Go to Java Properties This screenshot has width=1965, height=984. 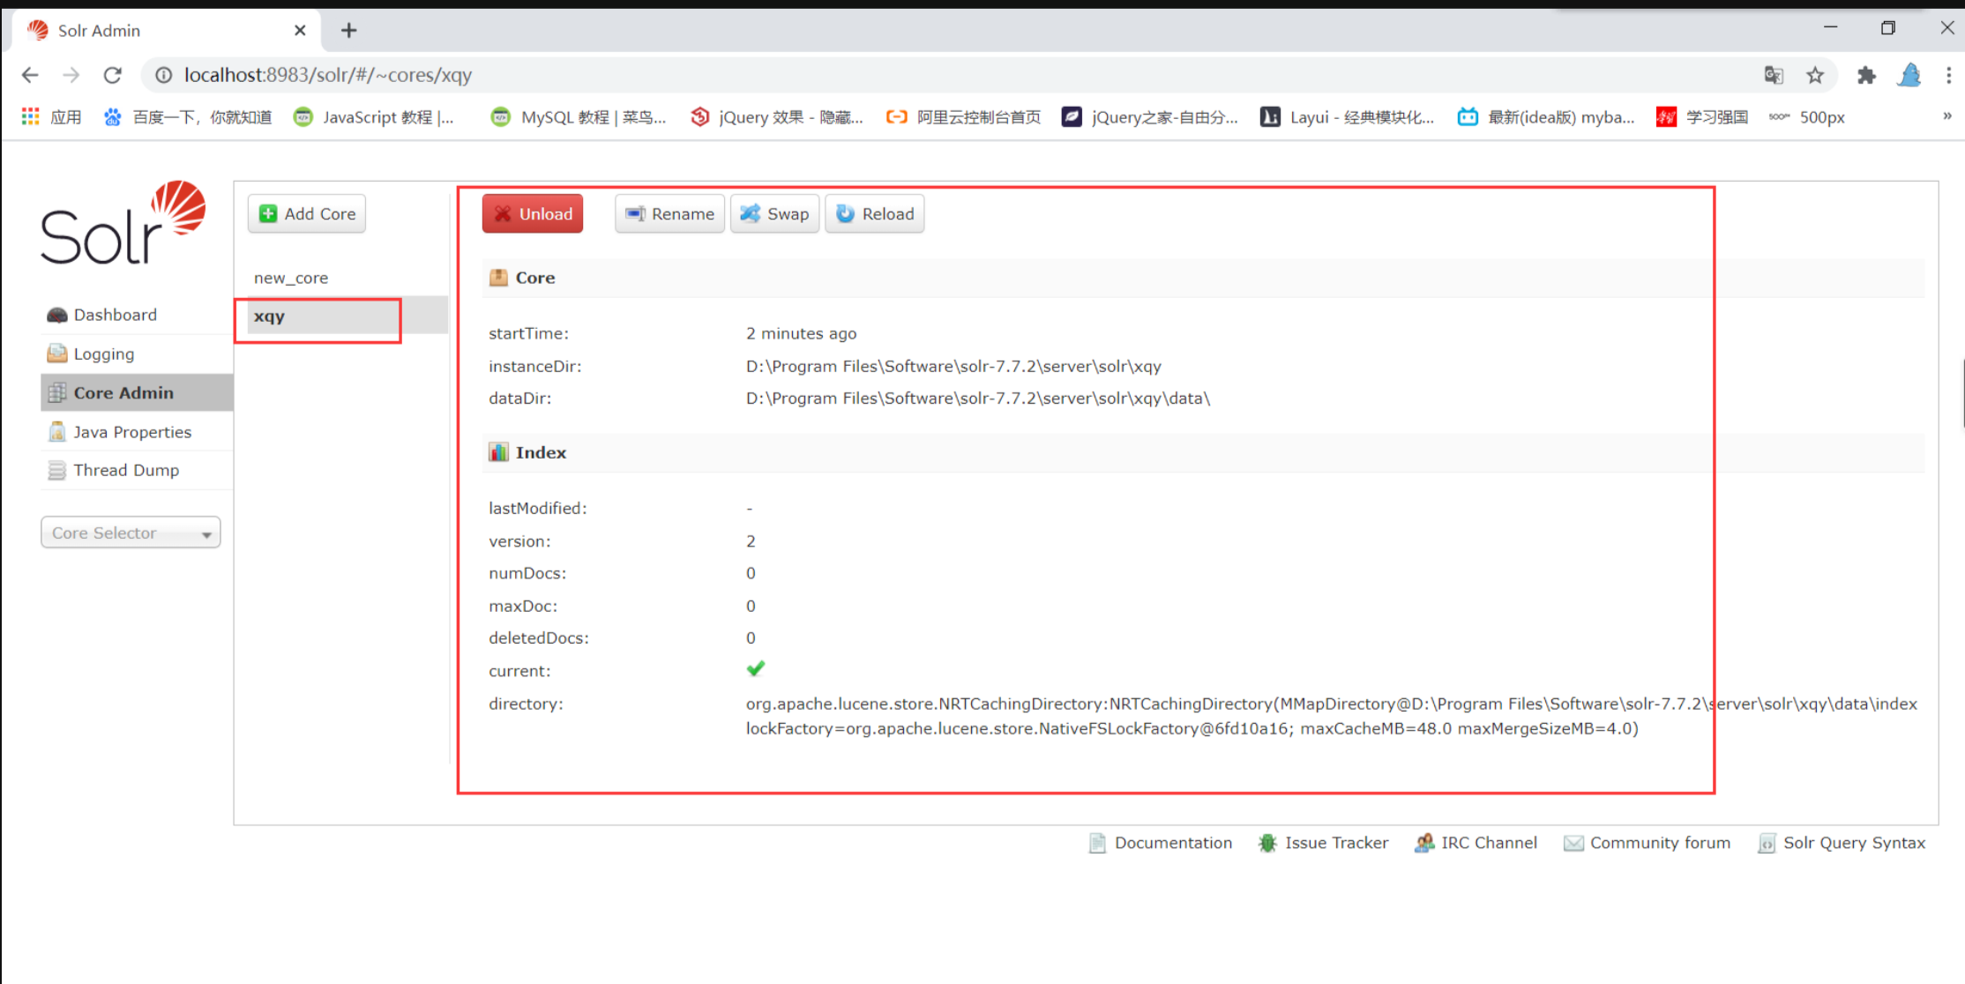131,432
